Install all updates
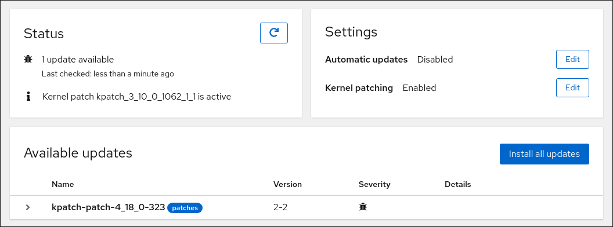The height and width of the screenshot is (227, 613). [544, 154]
